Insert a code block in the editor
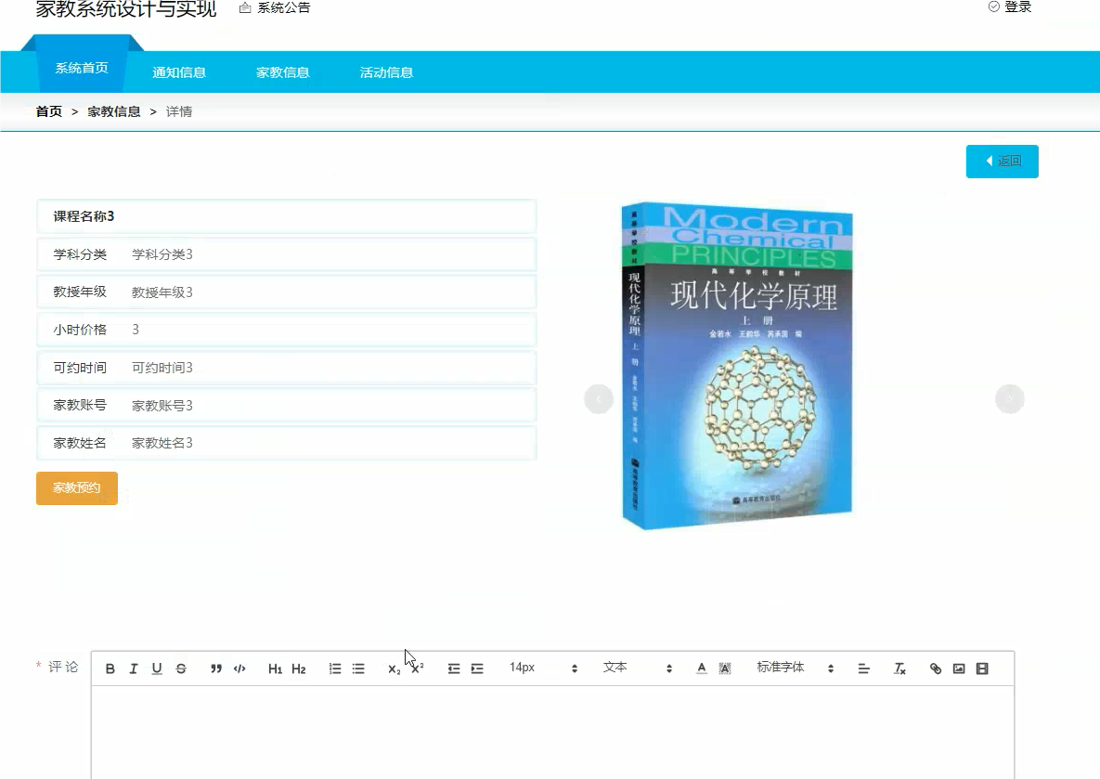This screenshot has height=779, width=1100. 239,669
